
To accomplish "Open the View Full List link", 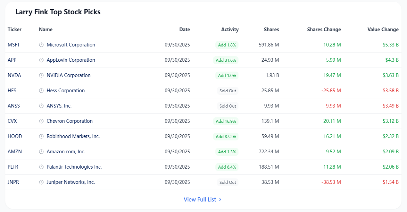I will 203,199.
